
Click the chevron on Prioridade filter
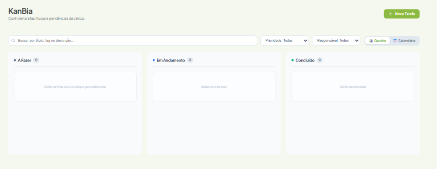pyautogui.click(x=305, y=41)
